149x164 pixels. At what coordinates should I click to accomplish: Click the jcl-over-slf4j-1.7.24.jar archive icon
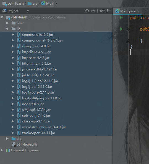(19, 69)
